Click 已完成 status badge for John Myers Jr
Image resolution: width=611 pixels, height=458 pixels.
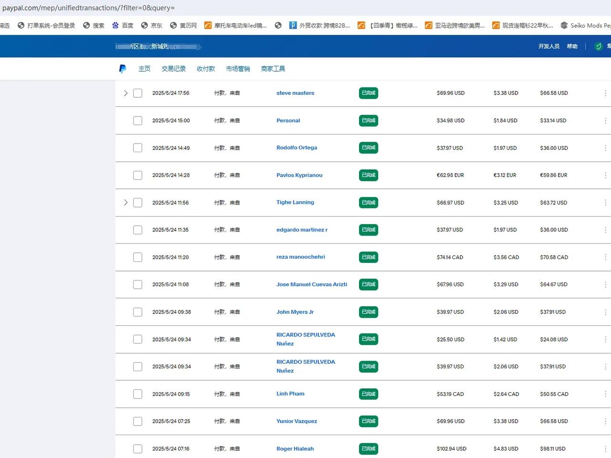pos(369,312)
